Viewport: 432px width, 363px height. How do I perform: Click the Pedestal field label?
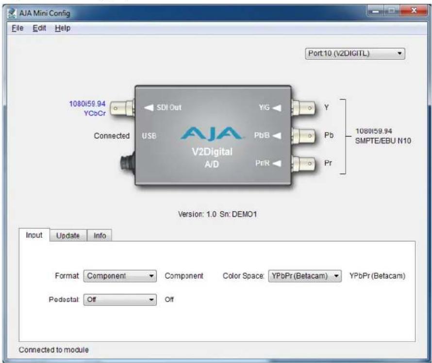[x=64, y=299]
